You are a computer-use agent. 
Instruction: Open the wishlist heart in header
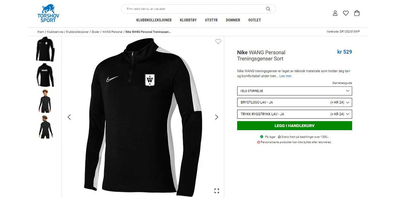346,13
